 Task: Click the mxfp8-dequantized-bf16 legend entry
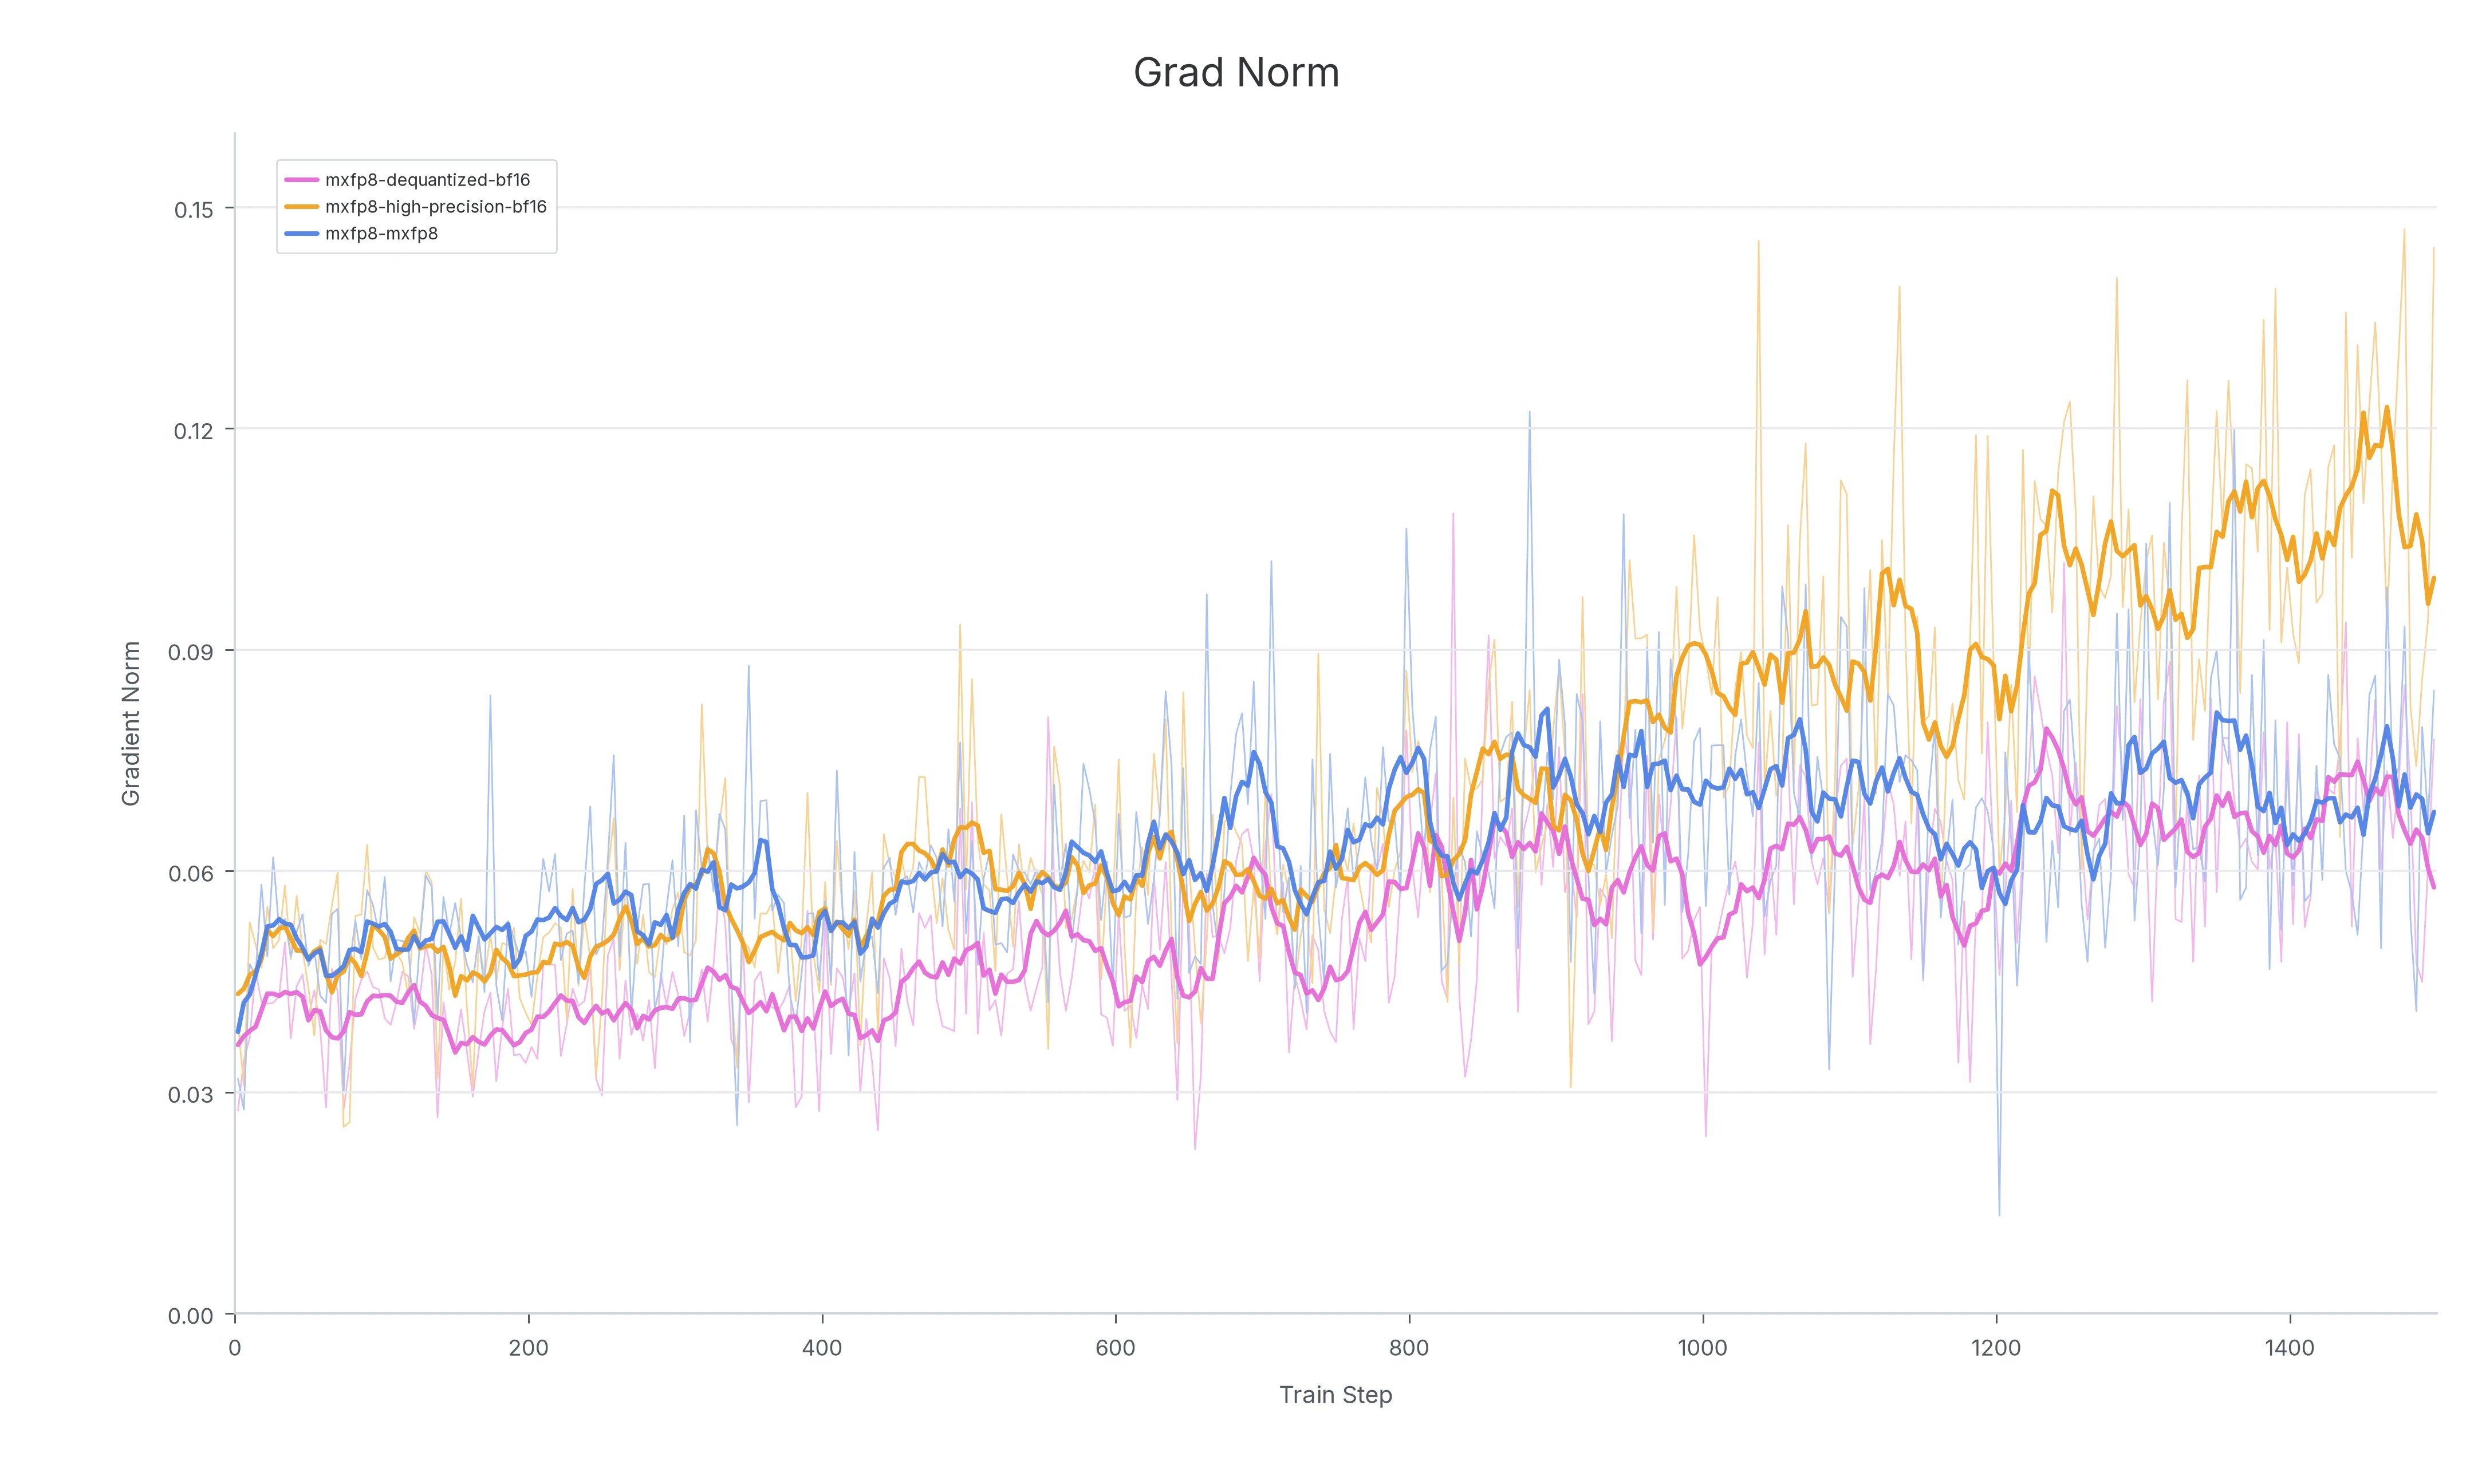point(408,180)
